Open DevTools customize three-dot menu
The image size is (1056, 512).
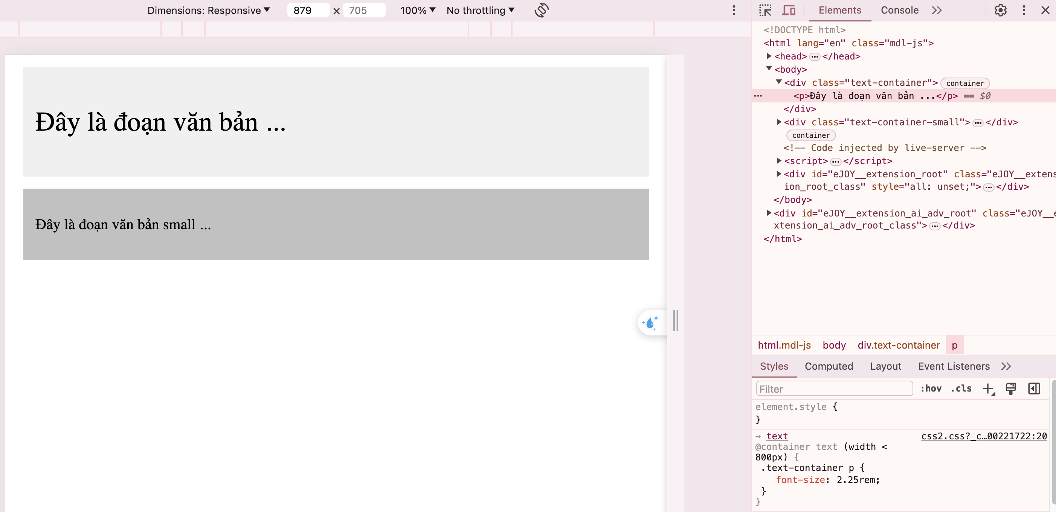[1024, 10]
